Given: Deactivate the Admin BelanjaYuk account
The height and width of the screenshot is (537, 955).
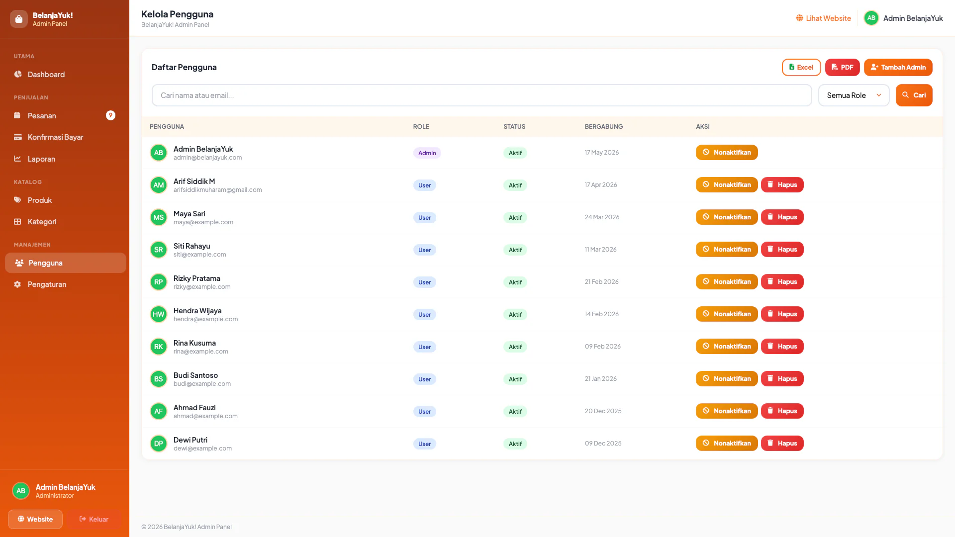Looking at the screenshot, I should coord(726,153).
